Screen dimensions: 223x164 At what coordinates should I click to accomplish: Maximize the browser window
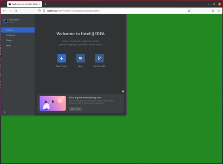[214, 4]
